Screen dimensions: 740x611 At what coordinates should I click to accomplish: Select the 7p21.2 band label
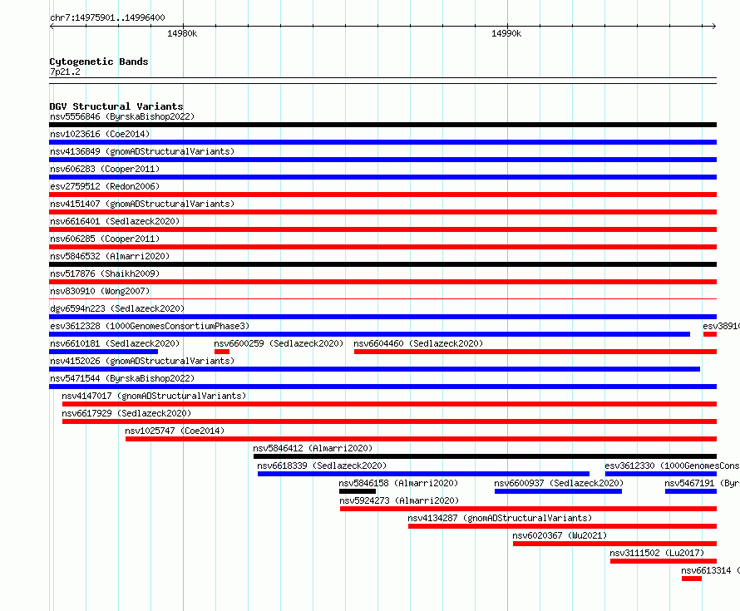[65, 71]
